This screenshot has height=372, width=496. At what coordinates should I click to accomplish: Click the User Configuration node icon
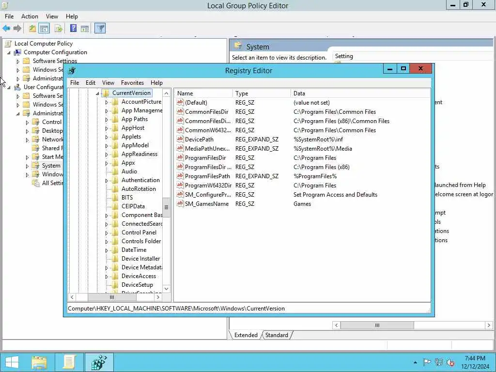[x=18, y=87]
